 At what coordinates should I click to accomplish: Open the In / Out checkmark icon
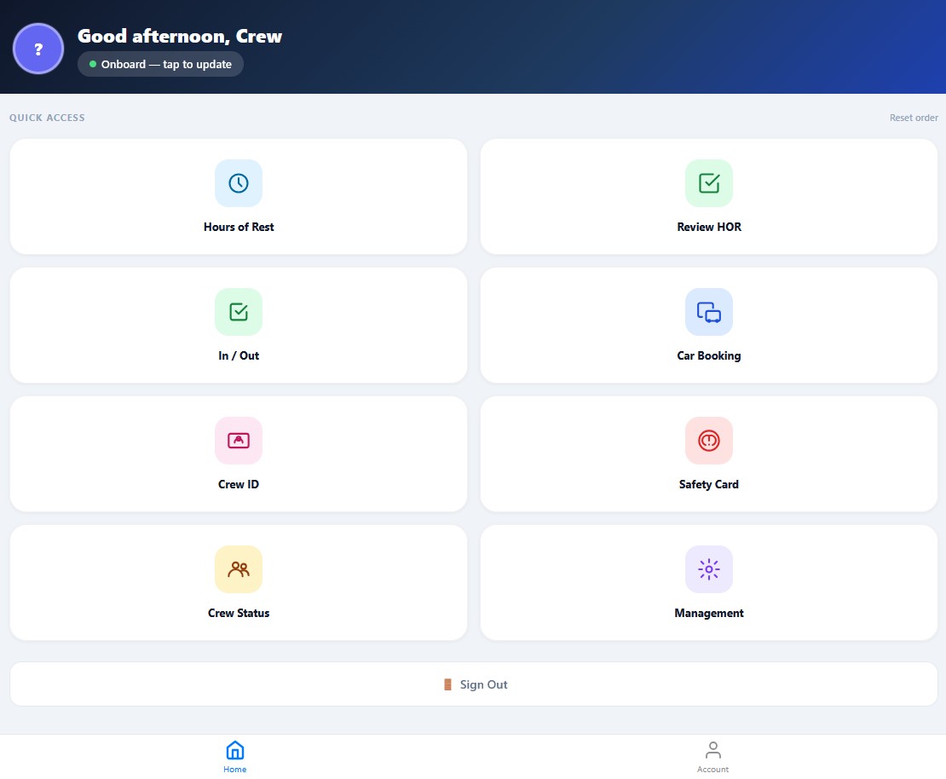pyautogui.click(x=239, y=311)
